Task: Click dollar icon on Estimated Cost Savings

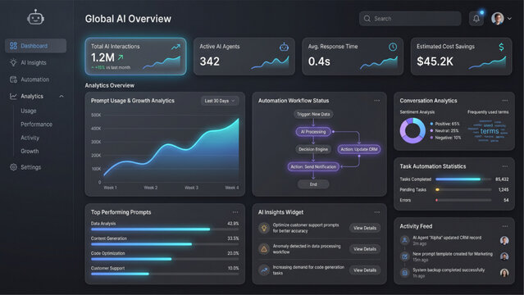Action: pos(501,47)
